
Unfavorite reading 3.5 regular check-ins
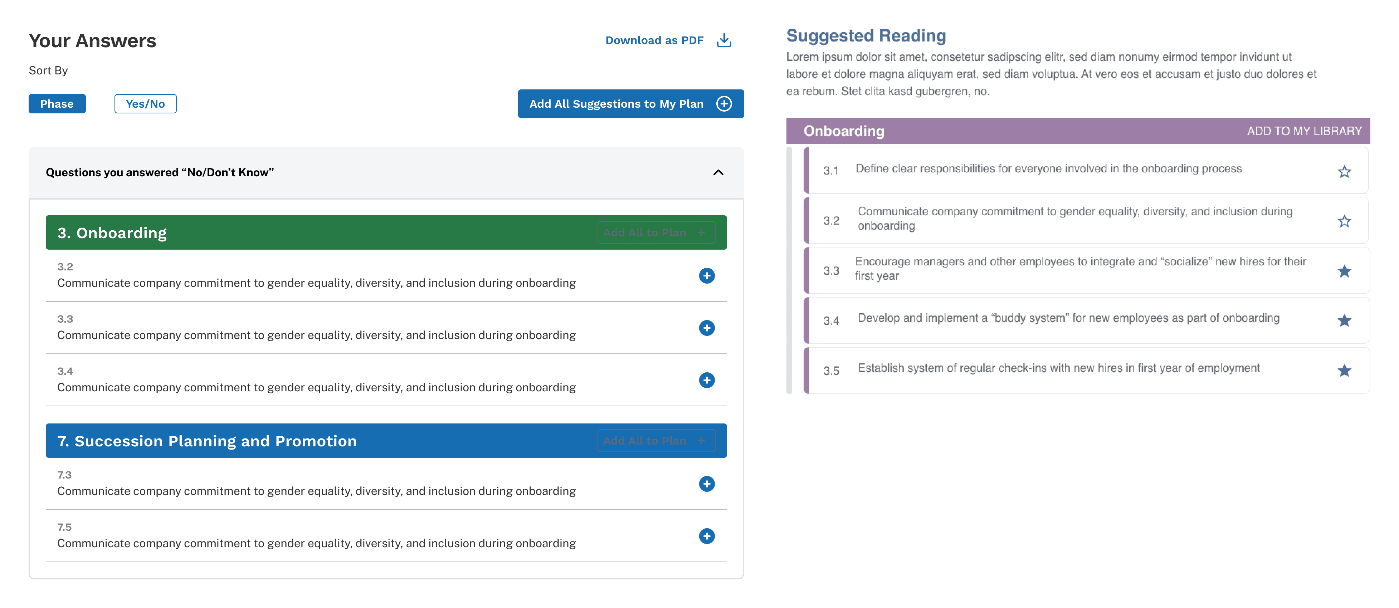pos(1344,370)
